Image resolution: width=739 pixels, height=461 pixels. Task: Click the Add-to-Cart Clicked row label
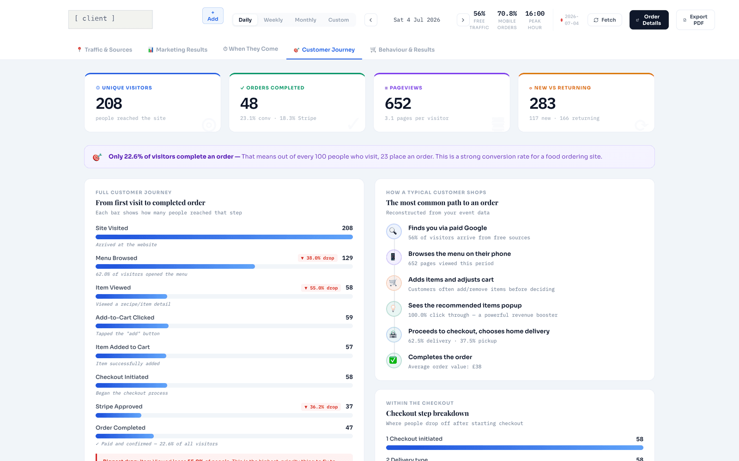click(125, 318)
